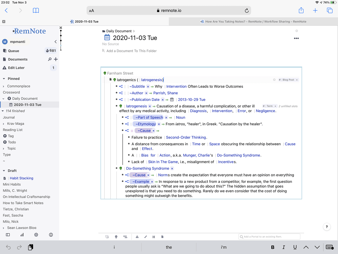338x254 pixels.
Task: Collapse the sidebar with the chevron
Action: pos(55,42)
